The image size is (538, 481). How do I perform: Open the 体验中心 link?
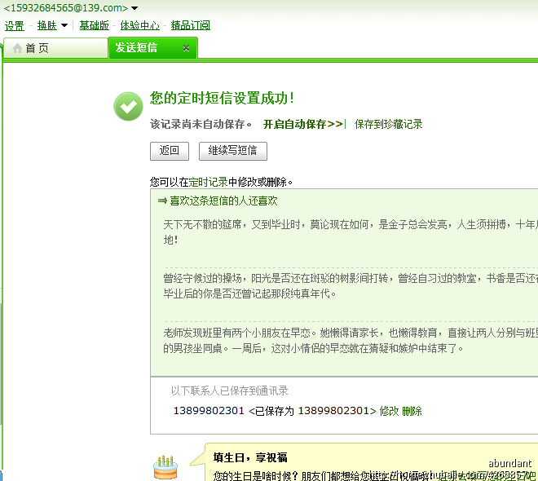pos(140,25)
